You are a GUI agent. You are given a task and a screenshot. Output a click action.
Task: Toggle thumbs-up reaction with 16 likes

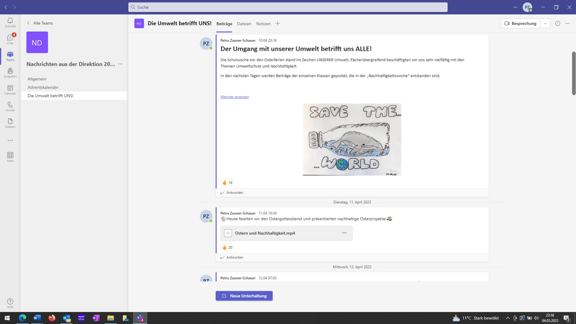[227, 183]
